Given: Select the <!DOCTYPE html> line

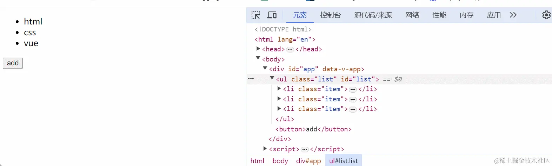Looking at the screenshot, I should click(283, 29).
